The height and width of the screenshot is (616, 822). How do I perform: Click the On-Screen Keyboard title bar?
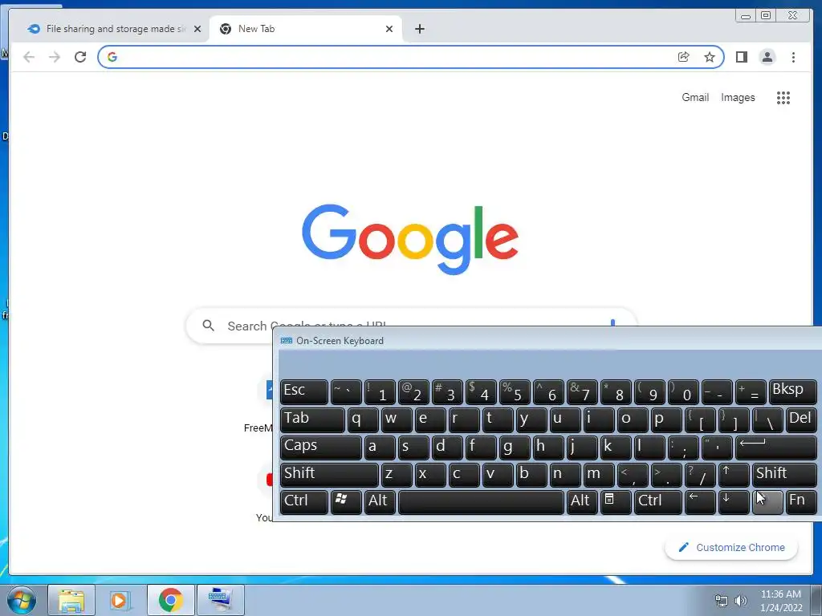click(x=547, y=340)
